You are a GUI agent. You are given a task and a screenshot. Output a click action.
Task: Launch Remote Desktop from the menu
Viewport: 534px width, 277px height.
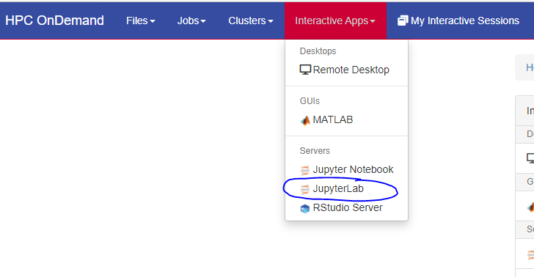[346, 70]
